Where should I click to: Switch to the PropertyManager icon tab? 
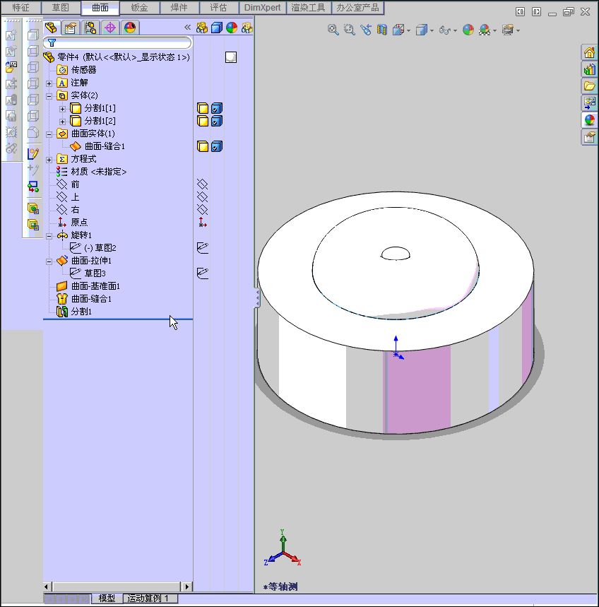71,28
